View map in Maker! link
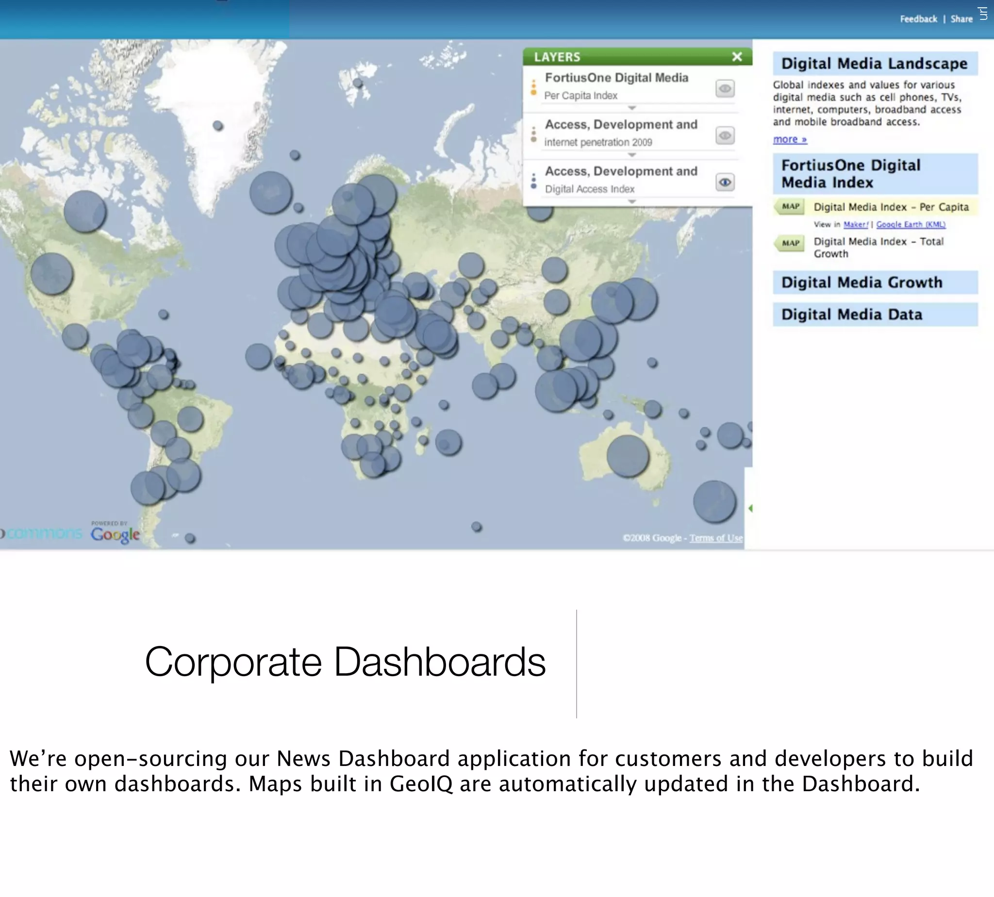Image resolution: width=994 pixels, height=897 pixels. [856, 224]
